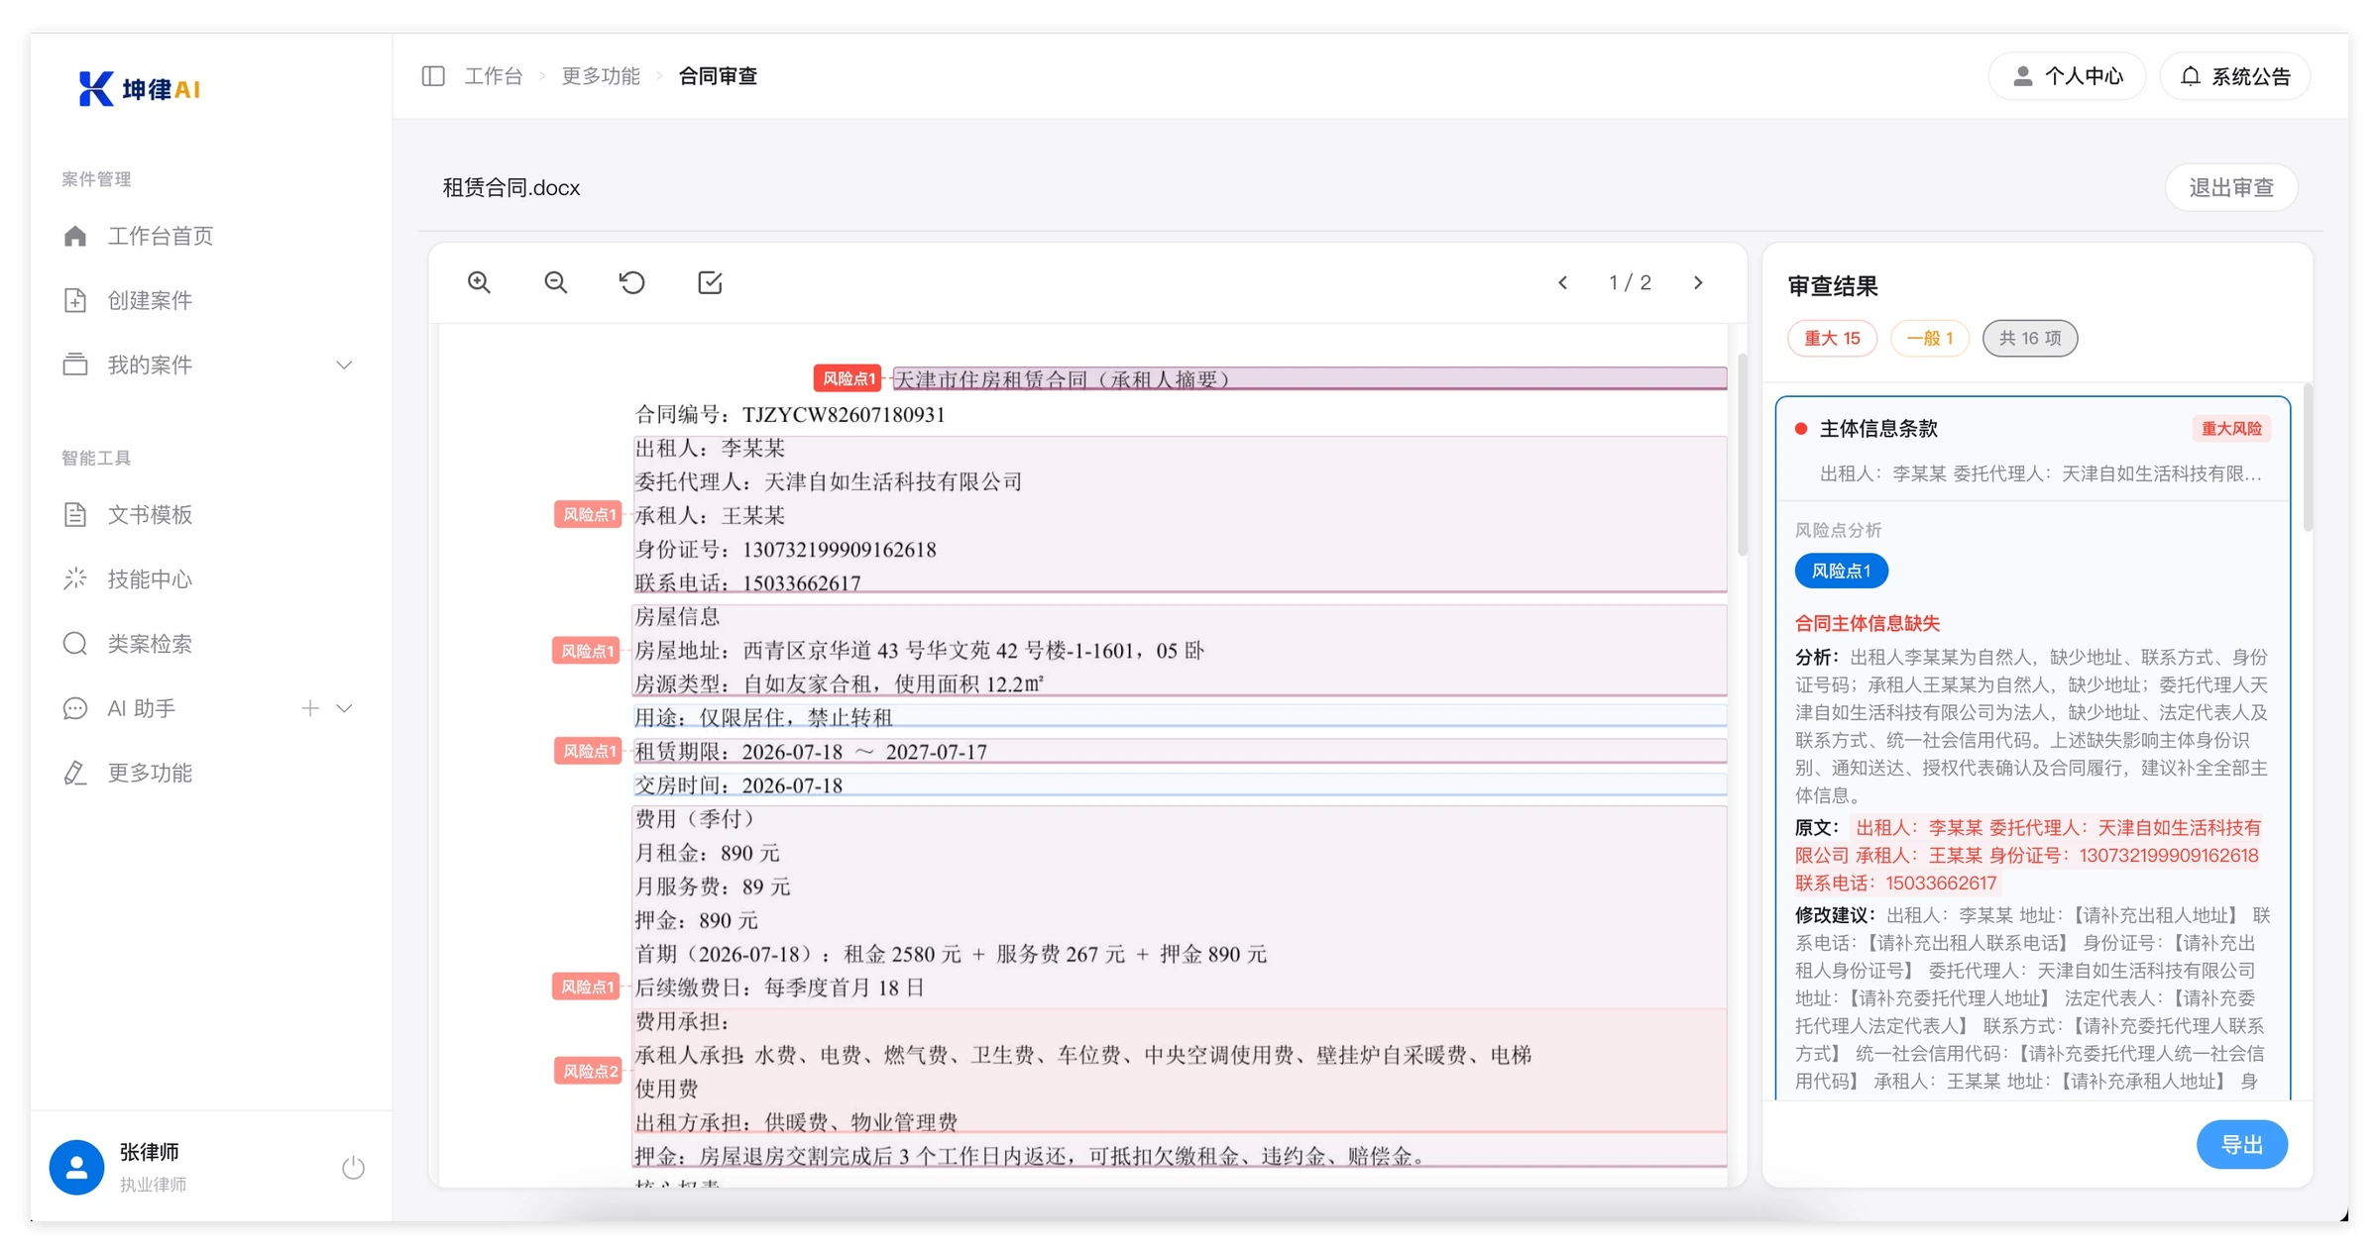Select 共 16 项 filter tag
The height and width of the screenshot is (1252, 2379).
tap(2030, 338)
